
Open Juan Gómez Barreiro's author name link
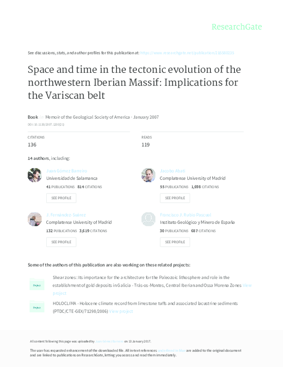click(x=67, y=171)
